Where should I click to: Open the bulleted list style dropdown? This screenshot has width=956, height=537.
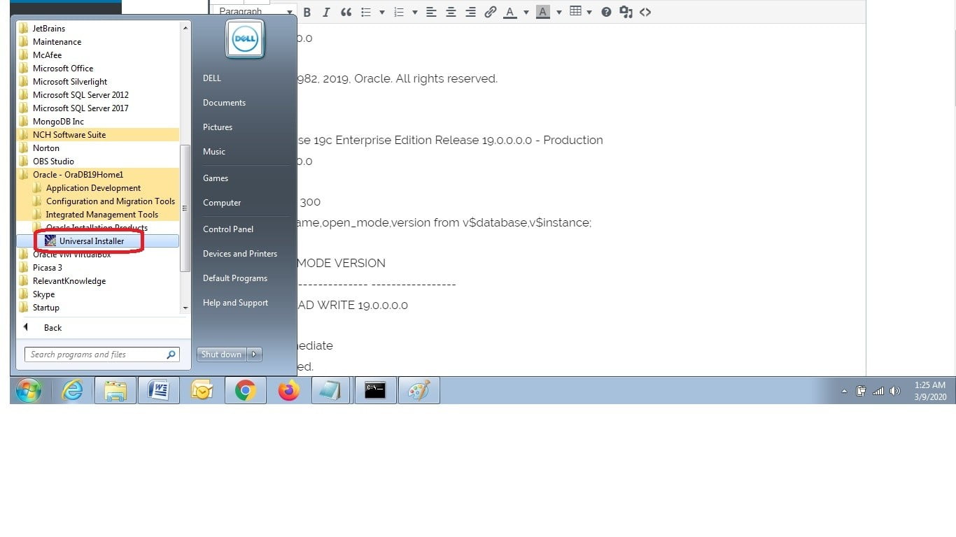tap(381, 12)
